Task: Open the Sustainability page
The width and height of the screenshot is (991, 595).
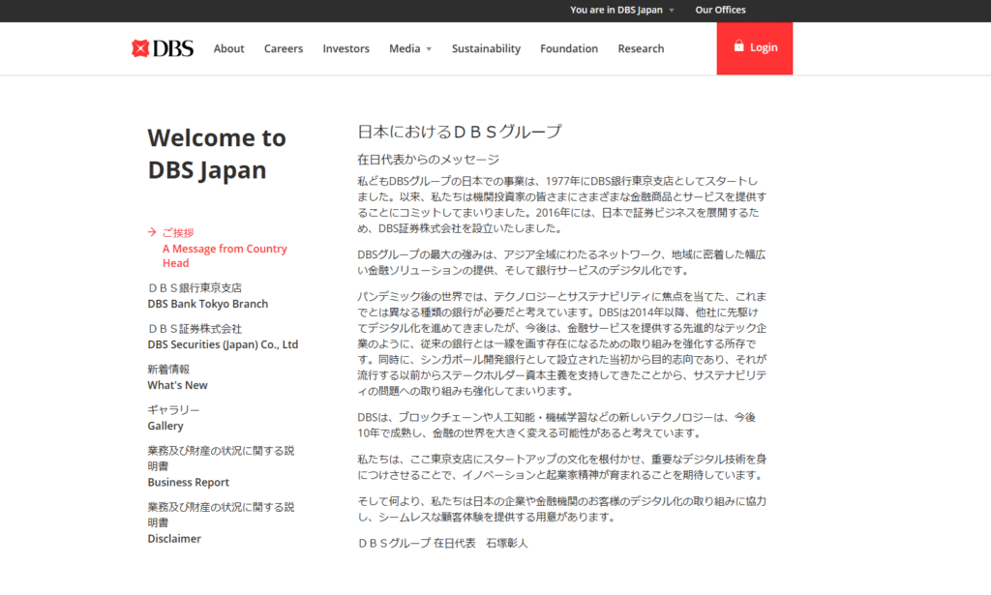Action: (x=486, y=47)
